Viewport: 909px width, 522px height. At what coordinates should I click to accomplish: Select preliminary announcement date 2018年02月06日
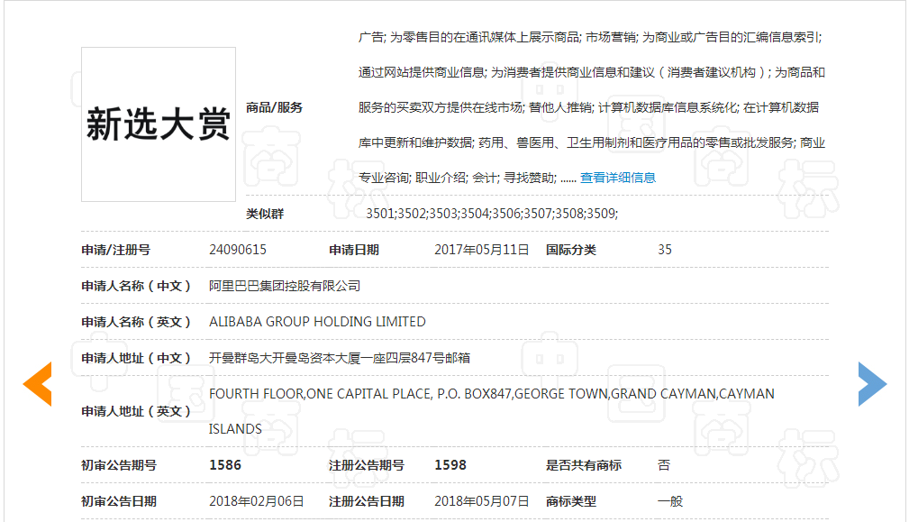[256, 501]
